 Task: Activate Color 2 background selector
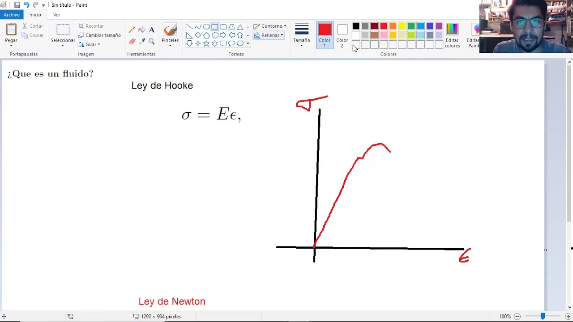pyautogui.click(x=342, y=35)
